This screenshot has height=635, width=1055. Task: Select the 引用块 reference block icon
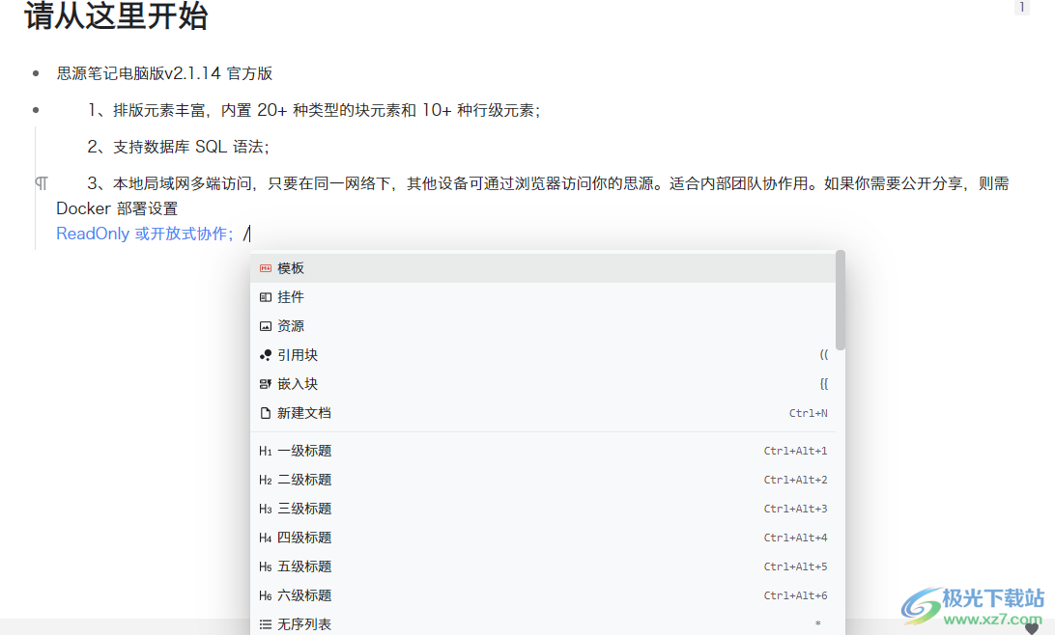(x=266, y=354)
